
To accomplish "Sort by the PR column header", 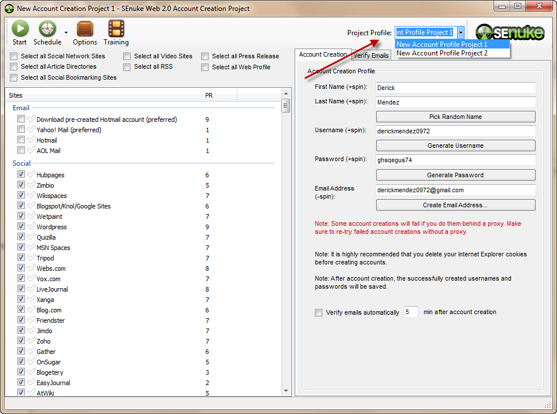I will tap(219, 95).
